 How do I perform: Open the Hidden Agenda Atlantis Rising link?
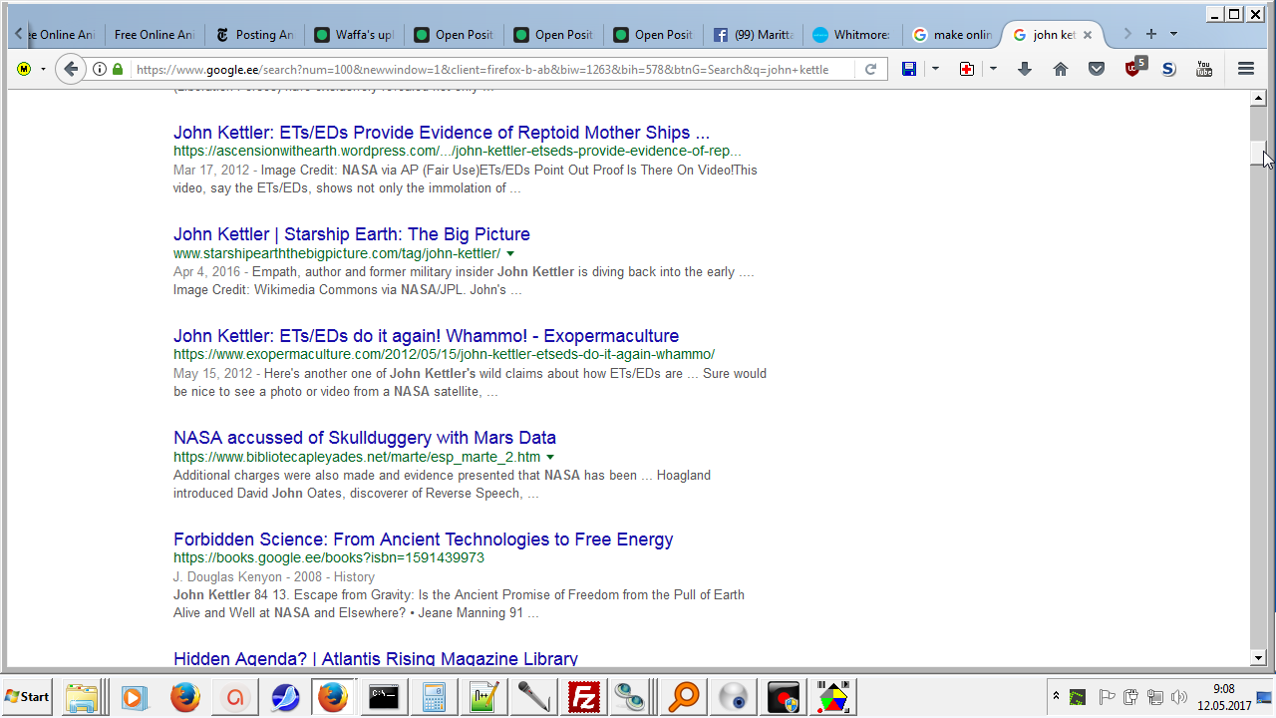376,658
